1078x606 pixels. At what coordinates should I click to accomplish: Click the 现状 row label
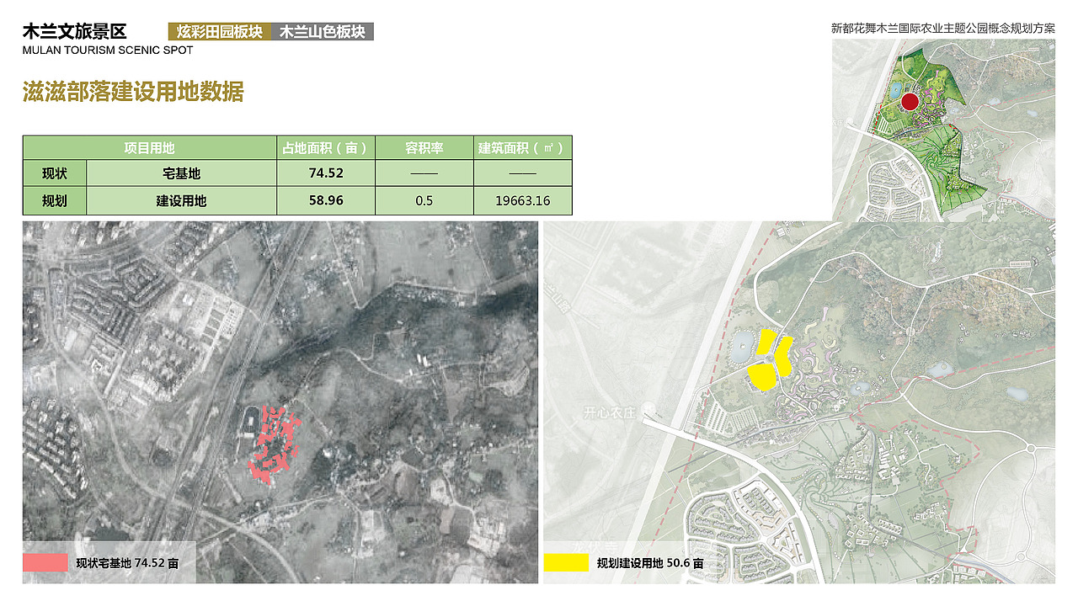(x=55, y=174)
